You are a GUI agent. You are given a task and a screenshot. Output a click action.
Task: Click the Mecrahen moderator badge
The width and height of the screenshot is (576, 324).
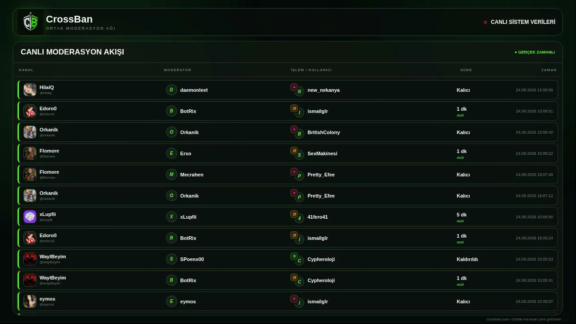(171, 175)
